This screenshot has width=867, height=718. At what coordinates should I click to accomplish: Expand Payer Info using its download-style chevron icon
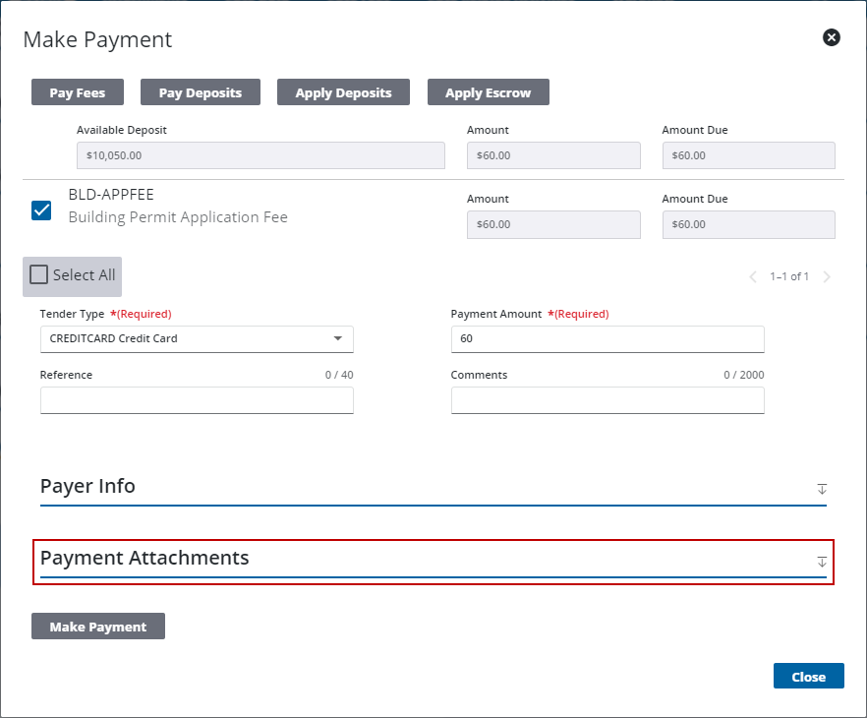(823, 489)
